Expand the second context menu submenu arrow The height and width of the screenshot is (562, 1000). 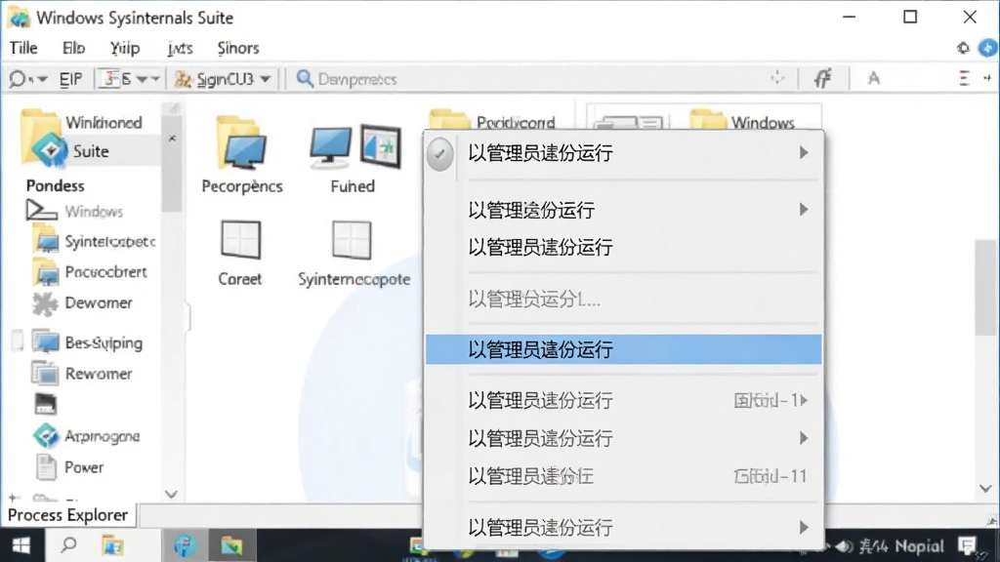(x=804, y=210)
